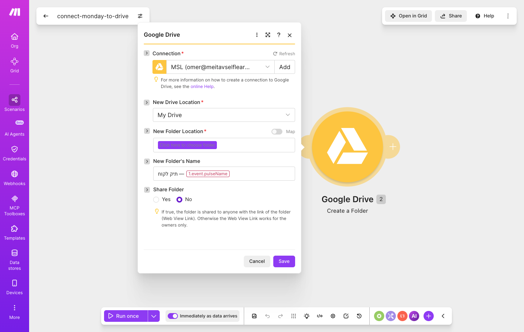
Task: Cancel the Google Drive settings
Action: coord(257,261)
